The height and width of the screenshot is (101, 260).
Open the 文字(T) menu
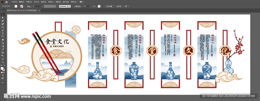click(x=36, y=2)
